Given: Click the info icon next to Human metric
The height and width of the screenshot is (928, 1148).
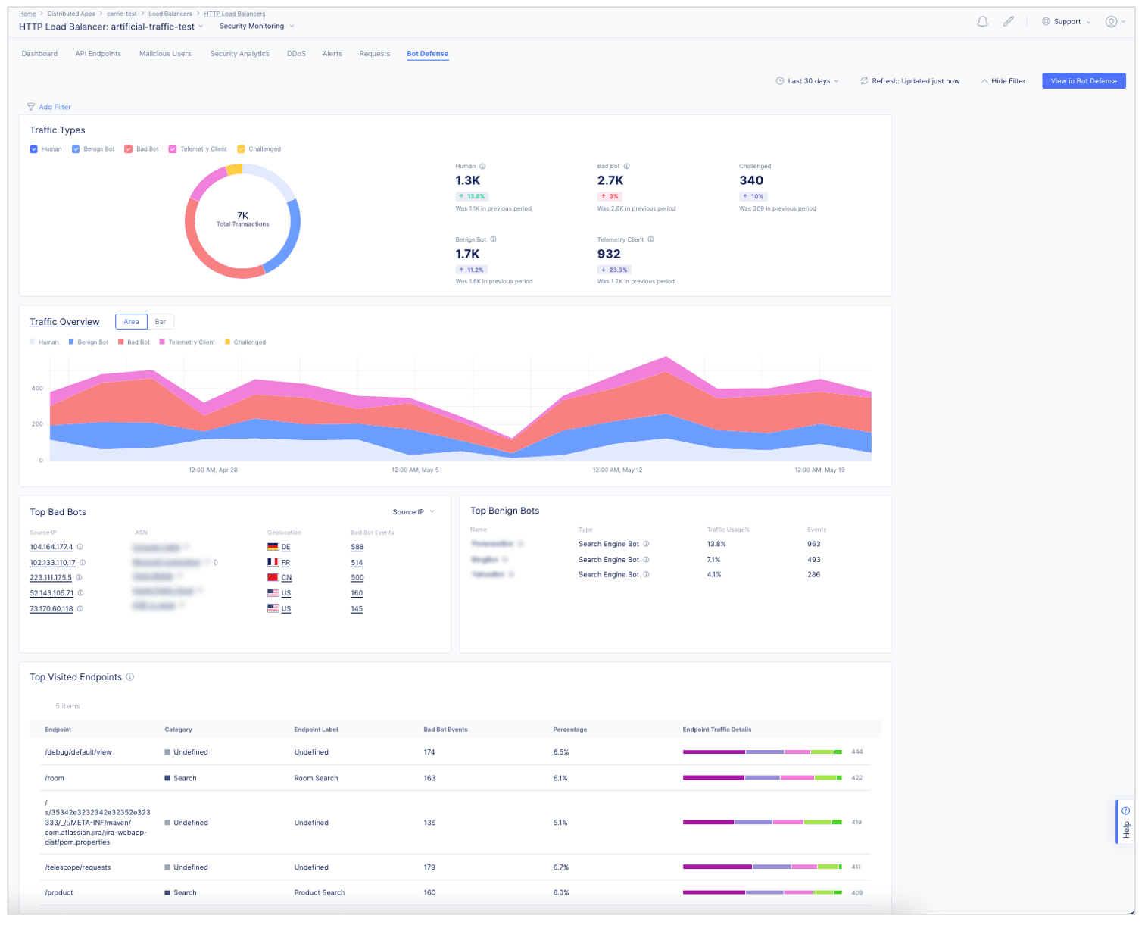Looking at the screenshot, I should pos(482,166).
